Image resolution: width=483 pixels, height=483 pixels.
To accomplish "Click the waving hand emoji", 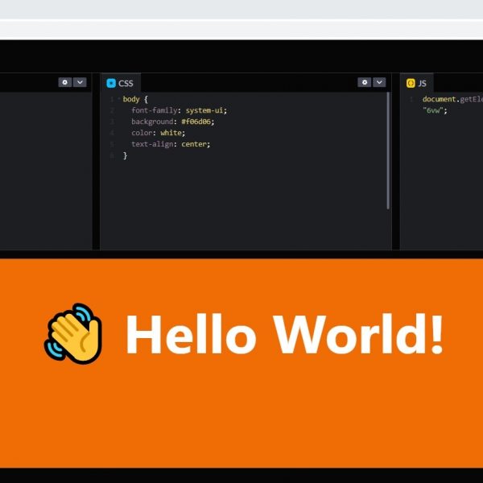I will [x=72, y=332].
